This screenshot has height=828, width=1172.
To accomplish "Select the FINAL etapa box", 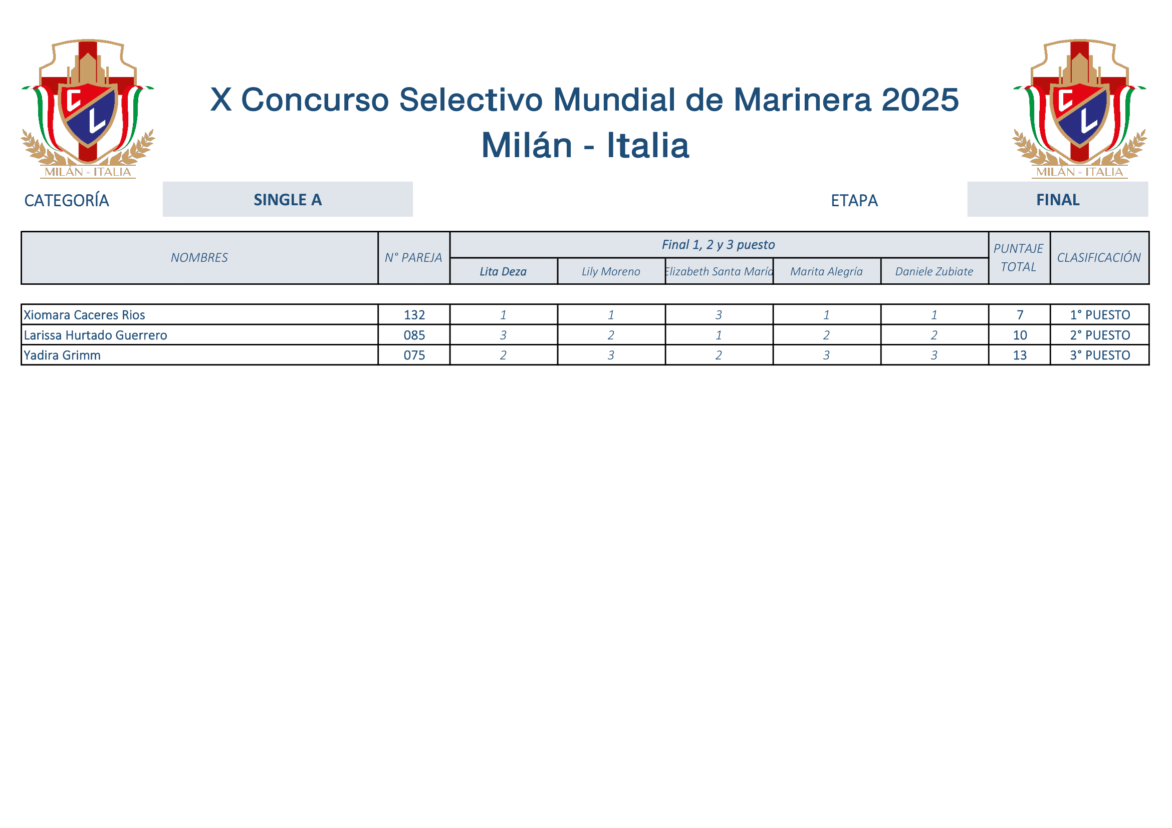I will tap(1058, 199).
